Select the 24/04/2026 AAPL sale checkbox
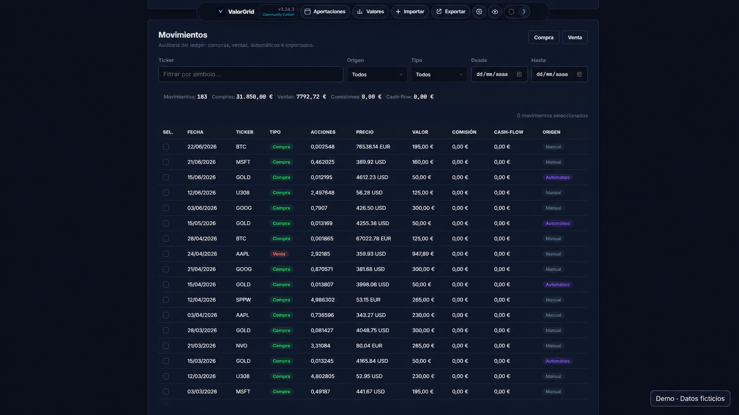739x415 pixels. pyautogui.click(x=166, y=254)
